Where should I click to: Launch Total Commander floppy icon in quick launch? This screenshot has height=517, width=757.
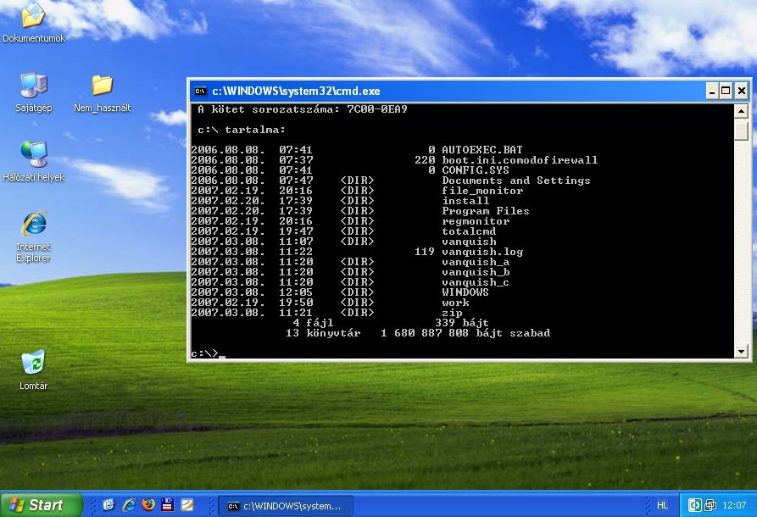pyautogui.click(x=168, y=505)
